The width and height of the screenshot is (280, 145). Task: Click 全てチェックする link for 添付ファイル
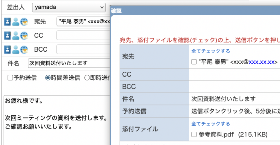coord(210,124)
